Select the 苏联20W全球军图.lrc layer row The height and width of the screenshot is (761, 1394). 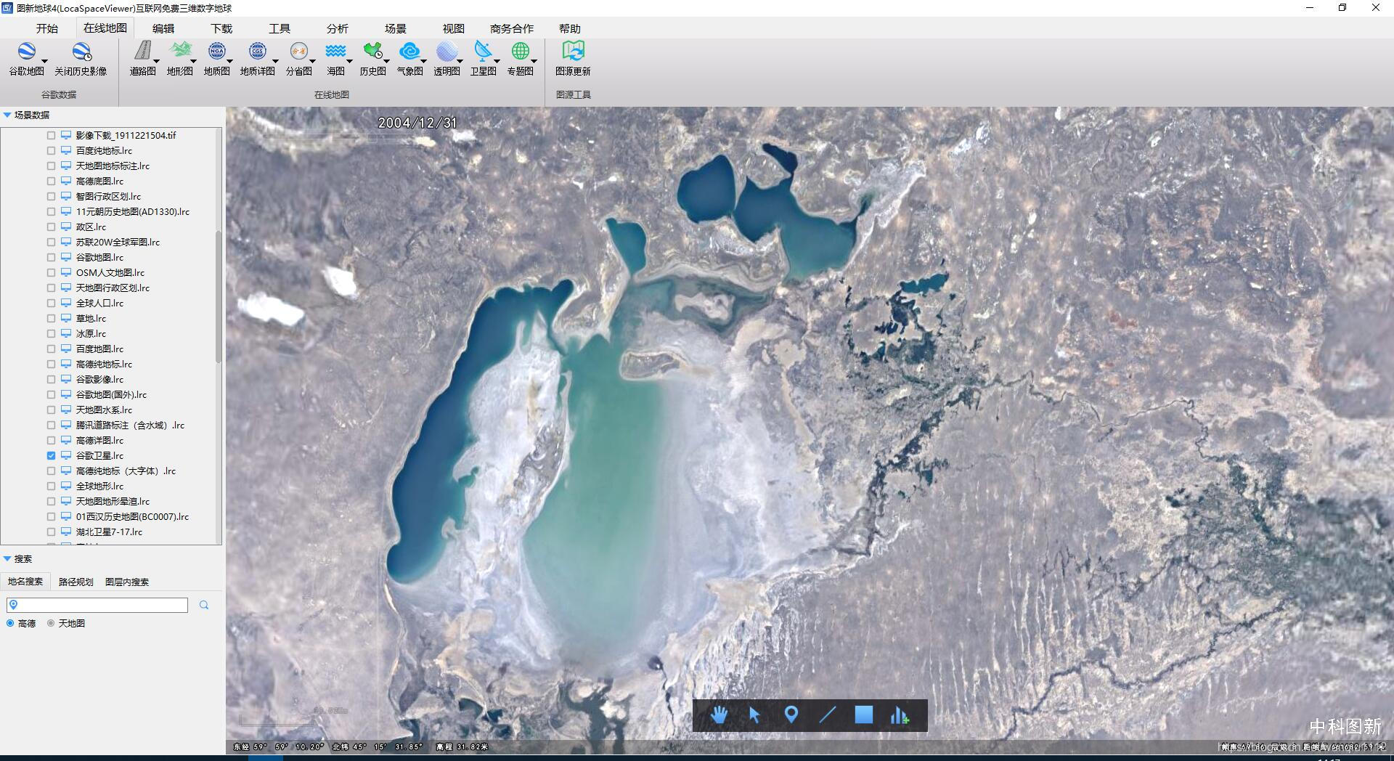click(118, 242)
